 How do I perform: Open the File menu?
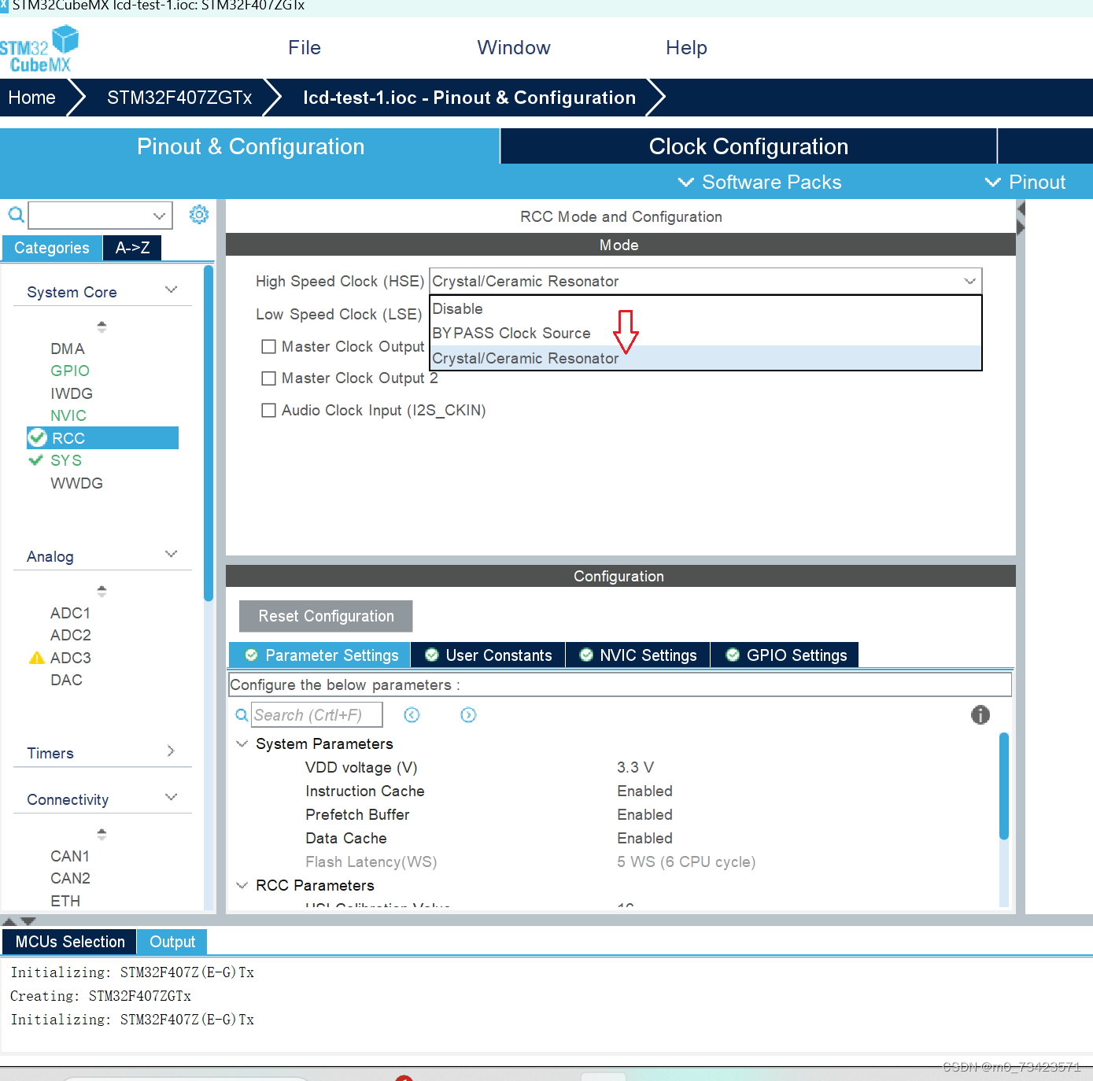(305, 48)
